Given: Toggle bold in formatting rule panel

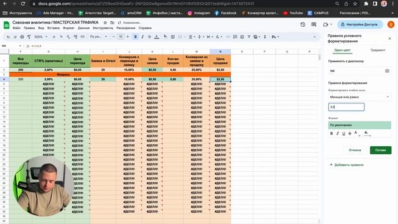Looking at the screenshot, I should [331, 133].
